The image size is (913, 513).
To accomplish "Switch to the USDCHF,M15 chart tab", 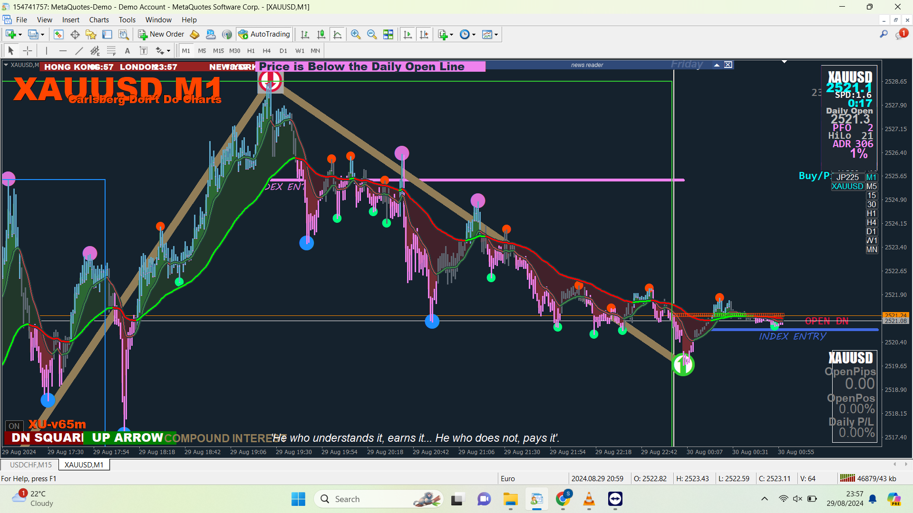I will [30, 465].
